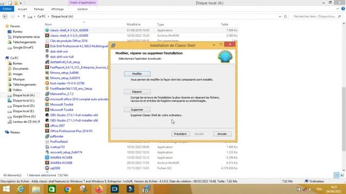Select Disque local (E:) in sidebar
The image size is (346, 194).
pyautogui.click(x=23, y=111)
